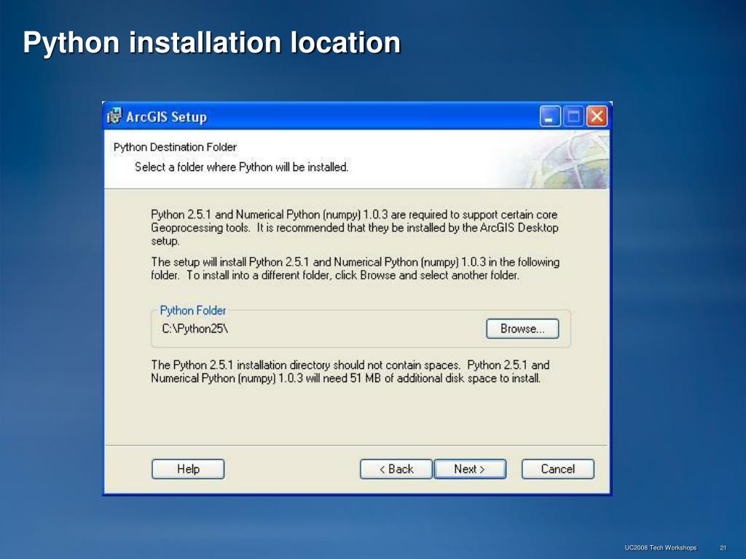Click the Browse... button
The width and height of the screenshot is (746, 559).
point(522,328)
